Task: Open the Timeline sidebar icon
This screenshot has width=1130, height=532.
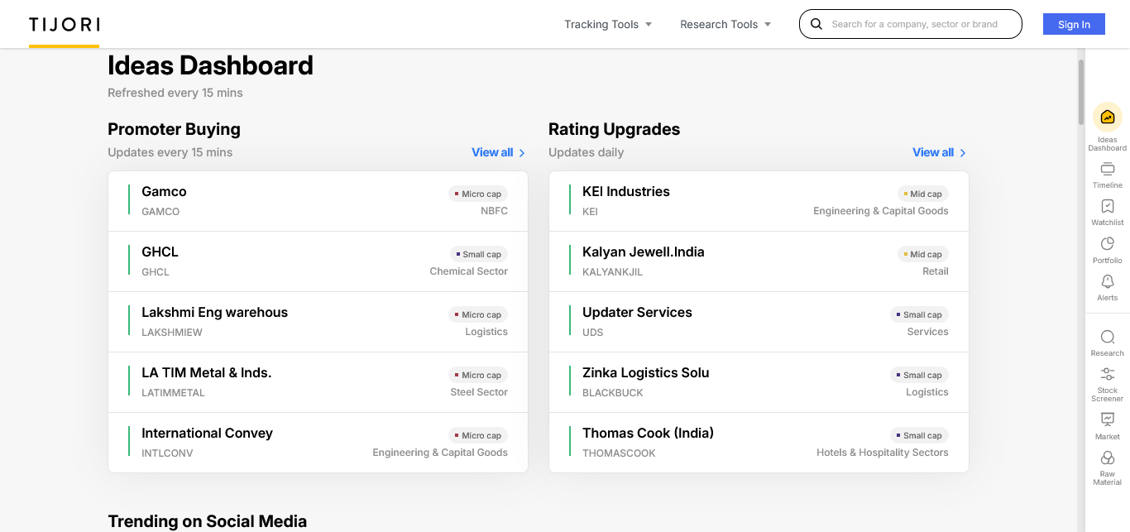Action: click(1107, 170)
